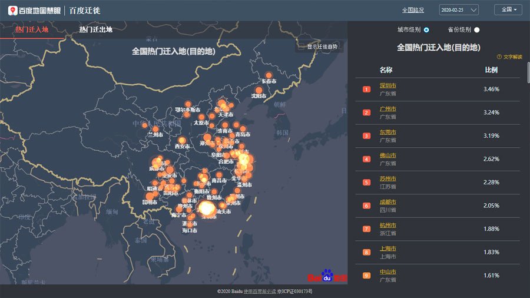The height and width of the screenshot is (298, 530).
Task: Click the 3.19% ratio value
Action: (x=491, y=136)
